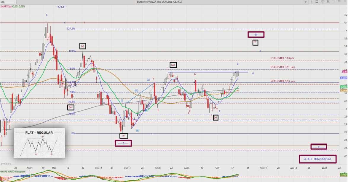Image resolution: width=348 pixels, height=182 pixels.
Task: Click the '(2) CLUSTER 3.51 μον' label
Action: [282, 67]
